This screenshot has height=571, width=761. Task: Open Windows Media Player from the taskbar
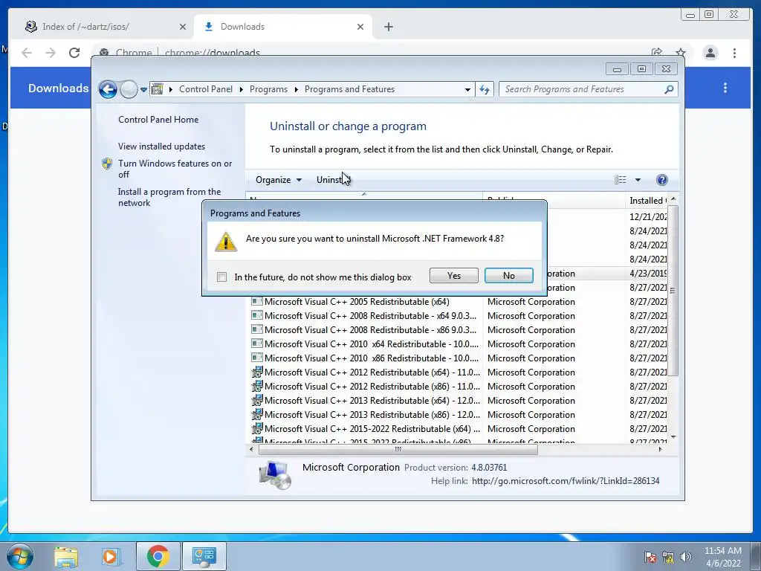[111, 556]
